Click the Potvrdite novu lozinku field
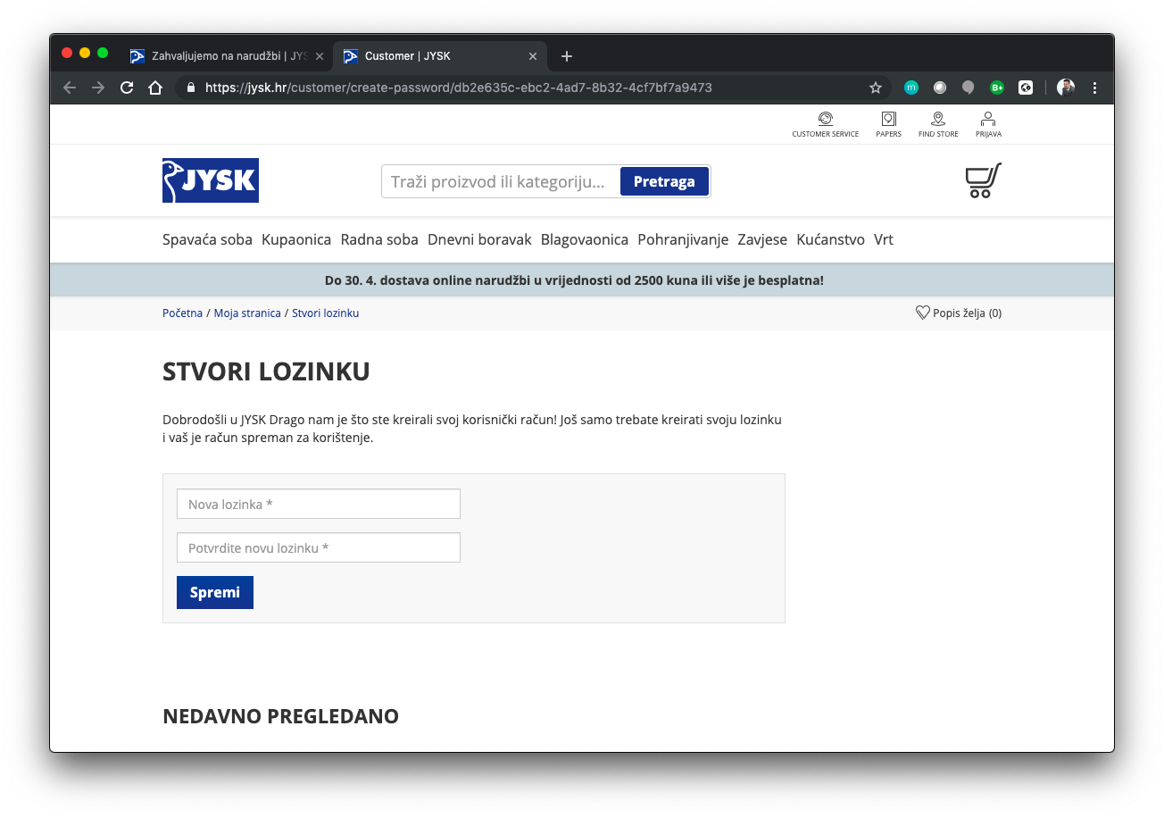 pos(319,547)
